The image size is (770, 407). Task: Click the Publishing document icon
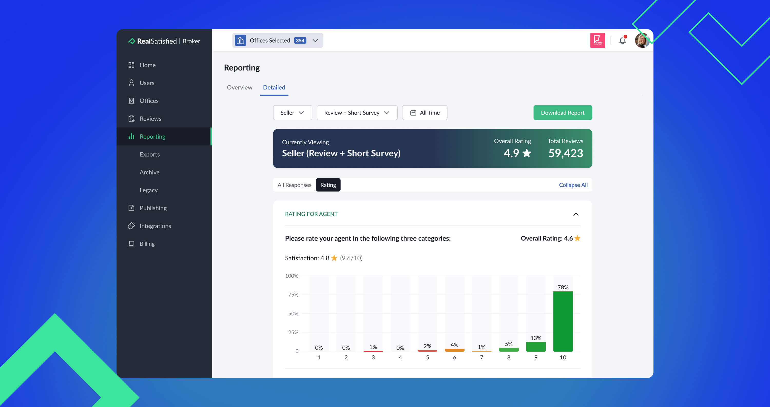(131, 208)
